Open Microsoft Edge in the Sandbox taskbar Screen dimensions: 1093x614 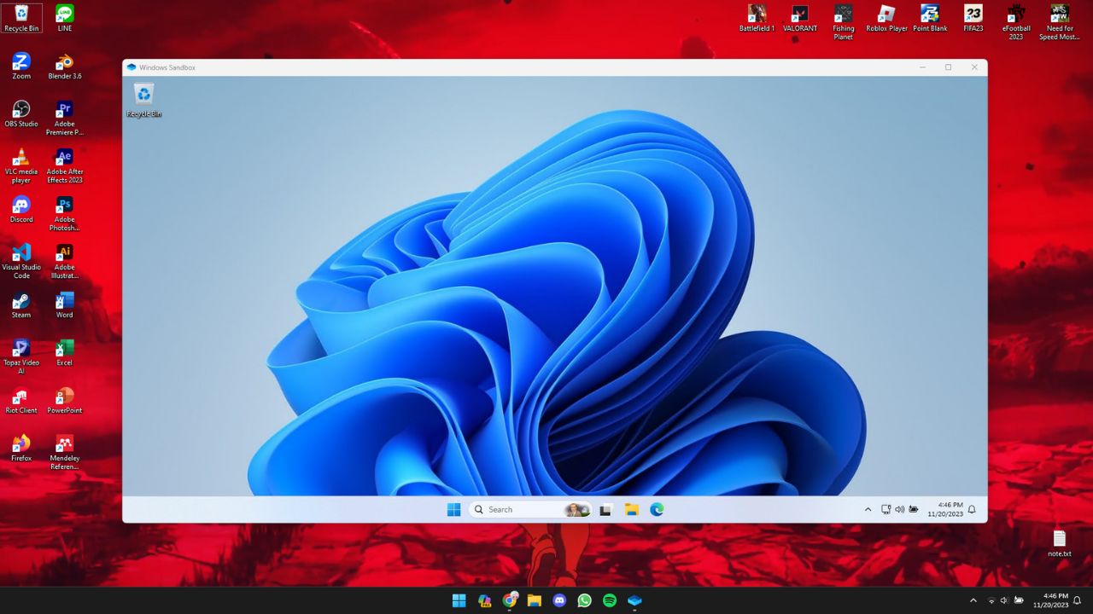pos(657,510)
